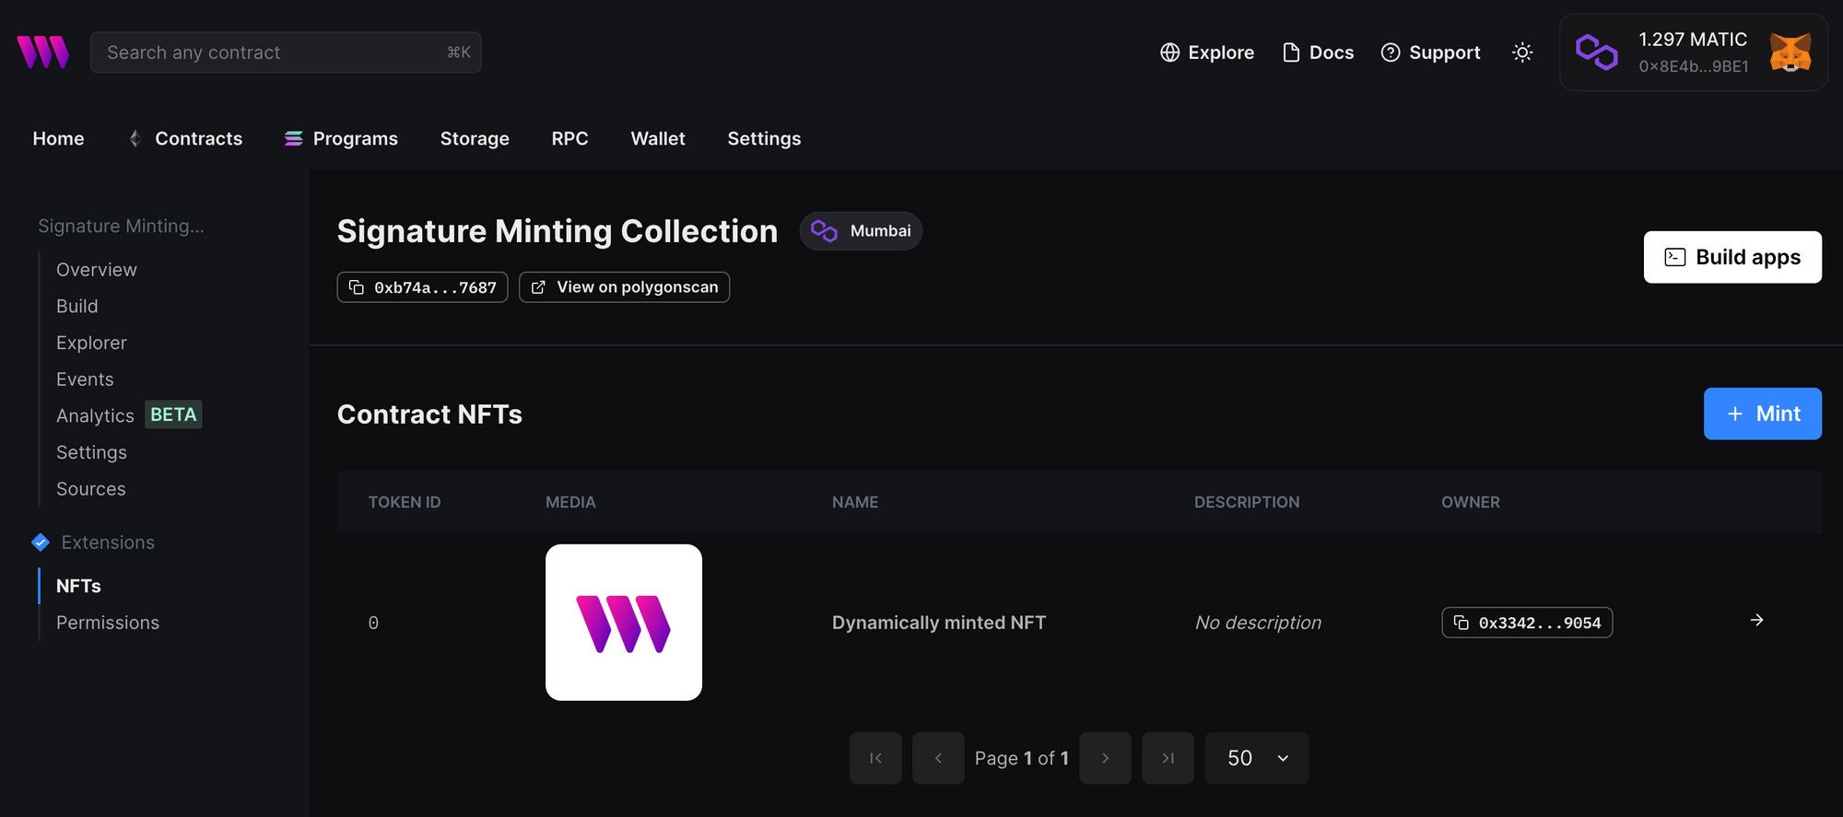This screenshot has width=1843, height=817.
Task: Go to the Home tab
Action: tap(58, 138)
